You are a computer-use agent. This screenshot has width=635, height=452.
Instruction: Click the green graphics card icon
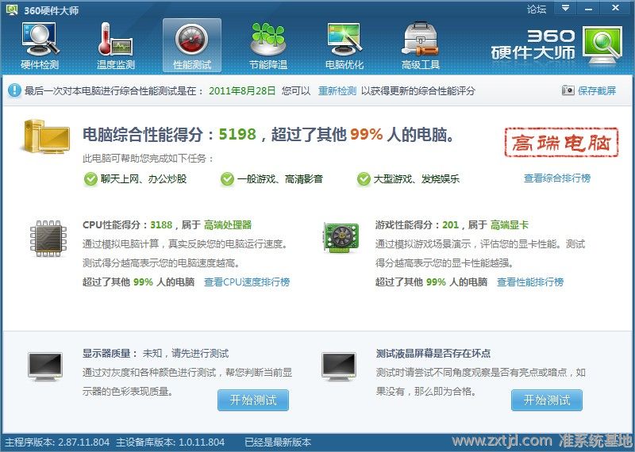pos(341,238)
